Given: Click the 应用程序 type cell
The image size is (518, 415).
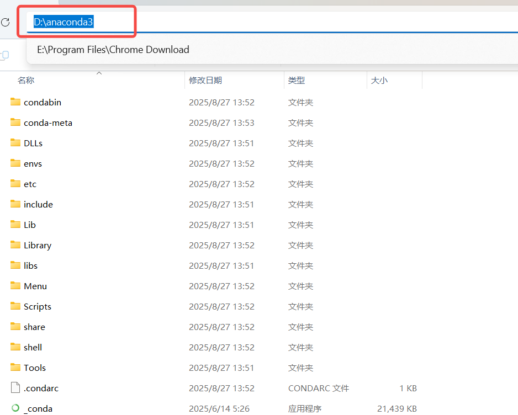Looking at the screenshot, I should coord(305,409).
